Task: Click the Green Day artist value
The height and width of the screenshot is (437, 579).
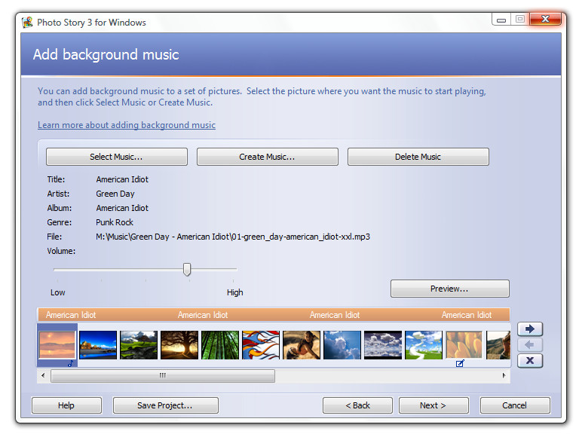Action: tap(115, 194)
